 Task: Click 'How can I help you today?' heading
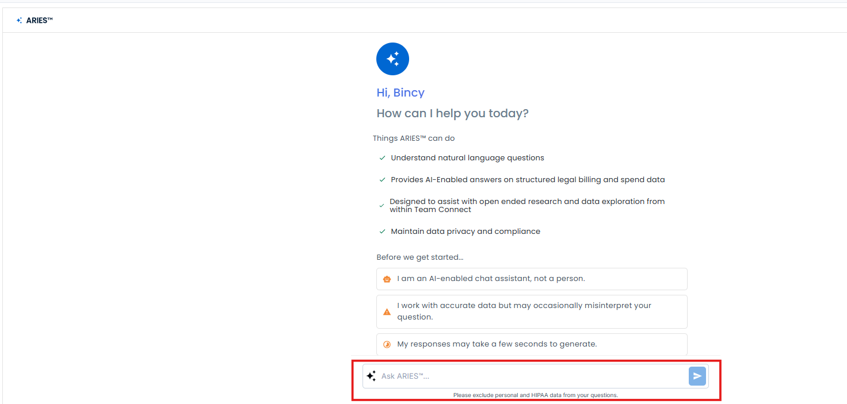pyautogui.click(x=452, y=113)
